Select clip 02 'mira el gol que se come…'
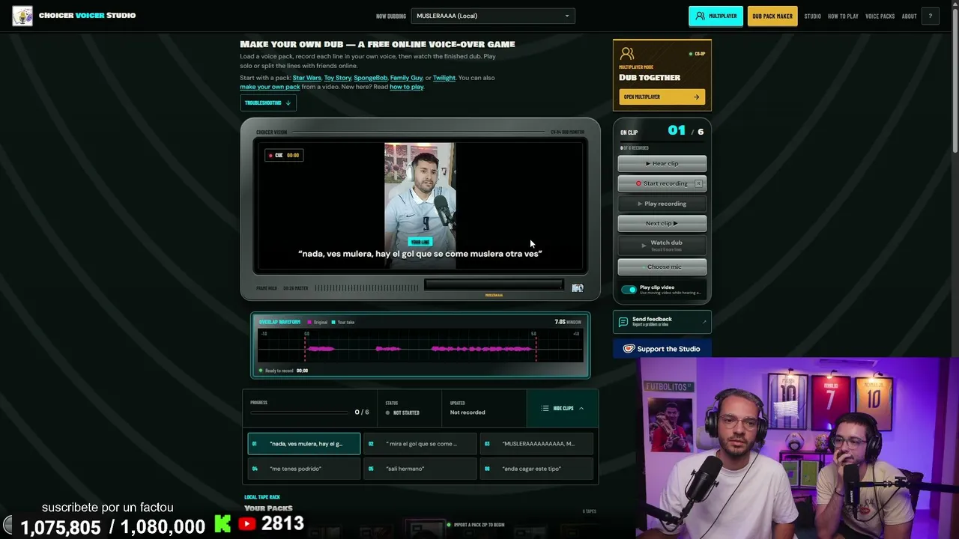The height and width of the screenshot is (539, 959). click(420, 444)
